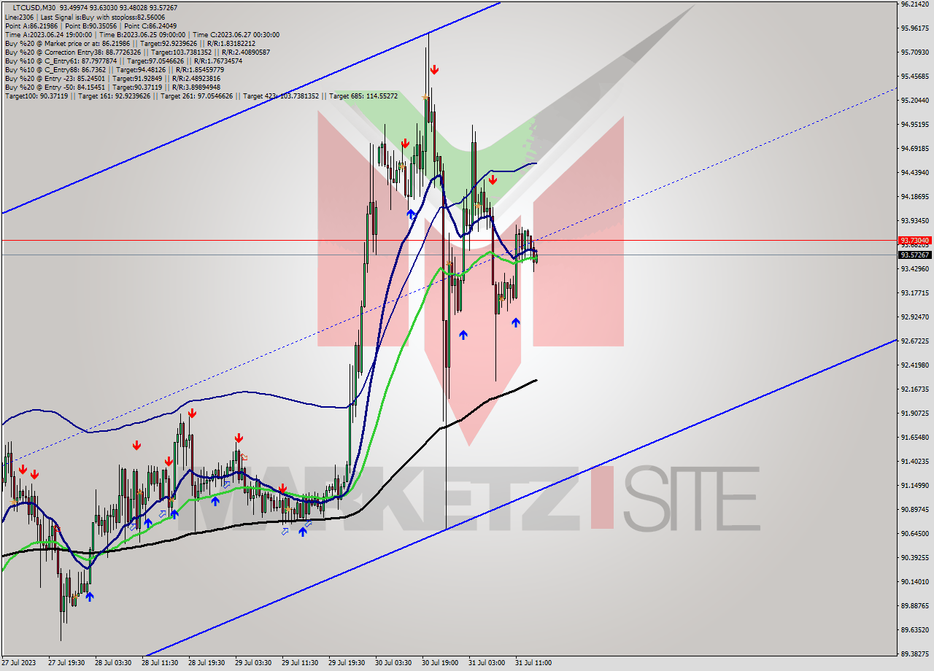This screenshot has height=671, width=934.
Task: Click the '31 Jul 03:00' time axis label
Action: [x=487, y=663]
